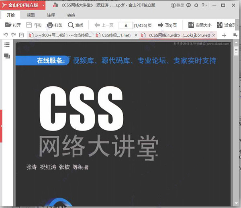
Task: Click the 登录 login button
Action: [178, 5]
